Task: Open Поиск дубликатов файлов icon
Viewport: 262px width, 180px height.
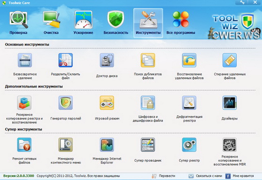Action: (148, 60)
